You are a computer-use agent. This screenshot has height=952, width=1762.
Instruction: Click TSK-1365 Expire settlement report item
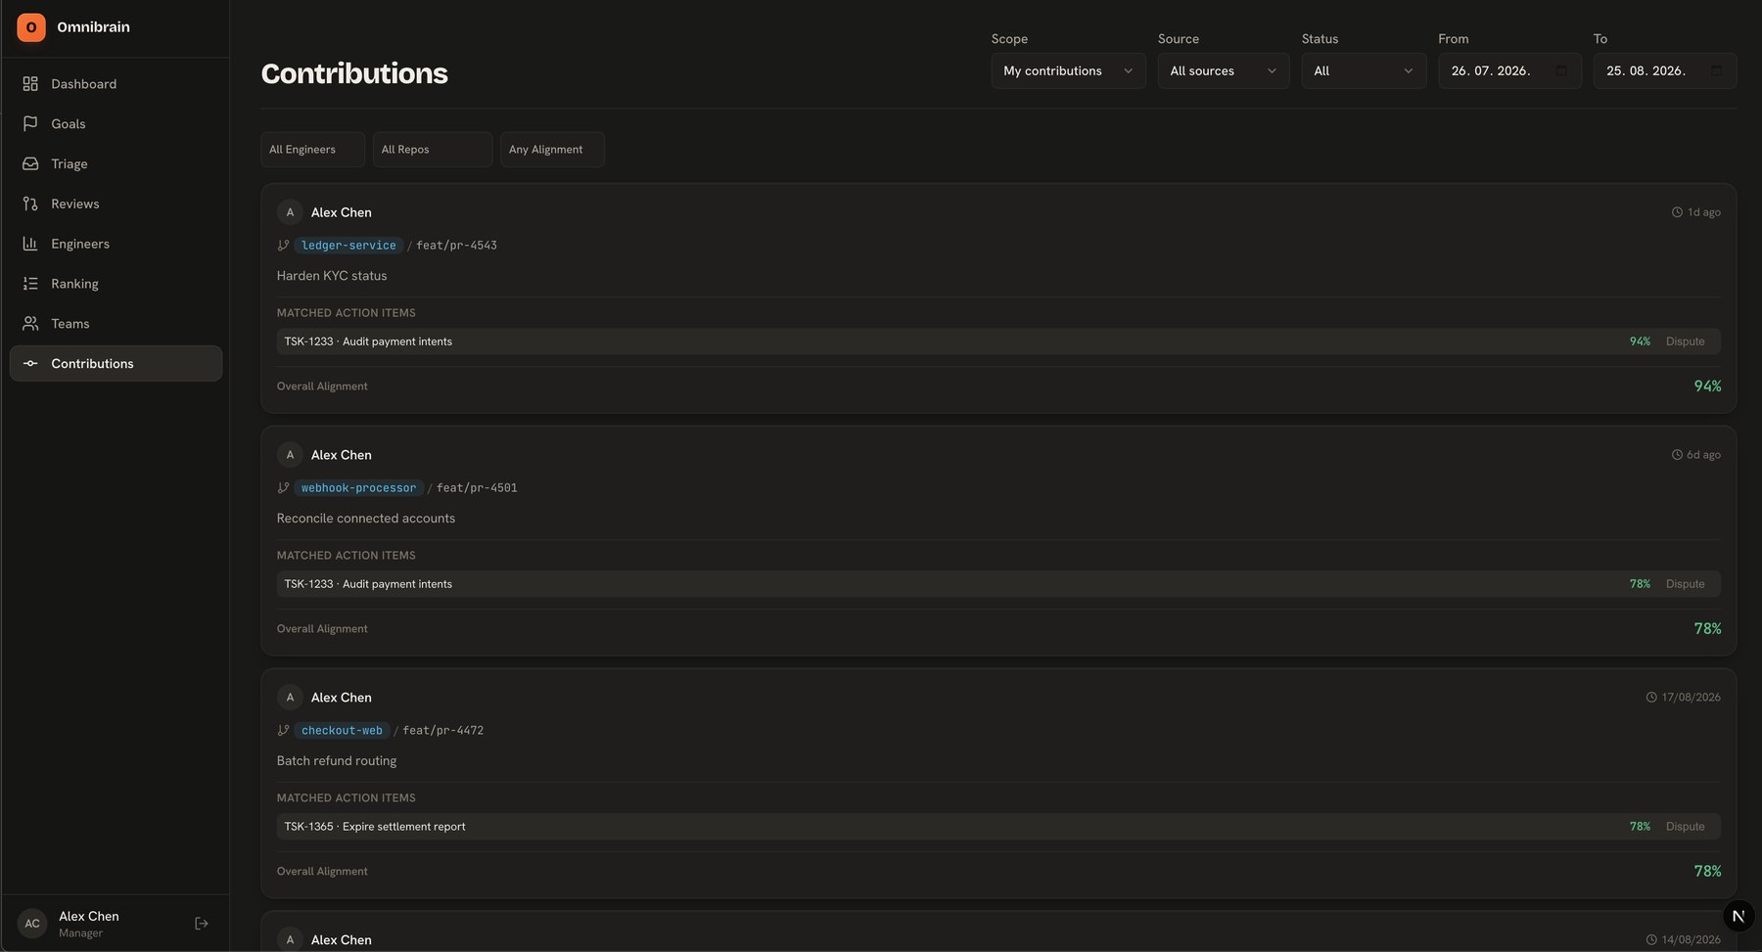(x=998, y=827)
